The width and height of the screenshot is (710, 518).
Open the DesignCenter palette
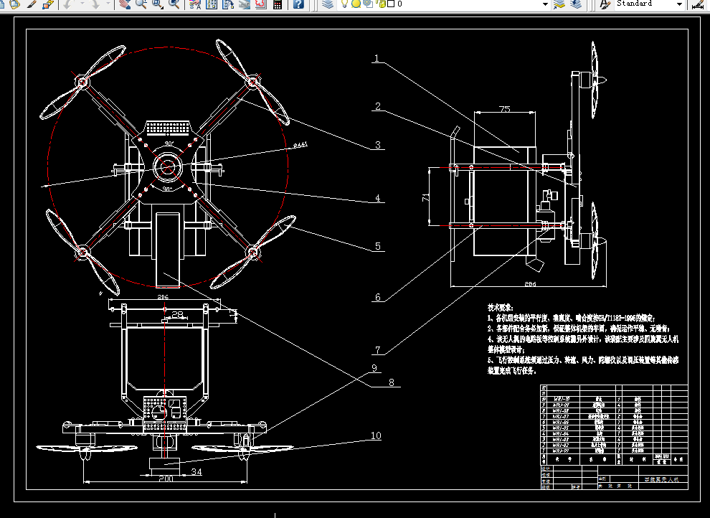[x=212, y=4]
